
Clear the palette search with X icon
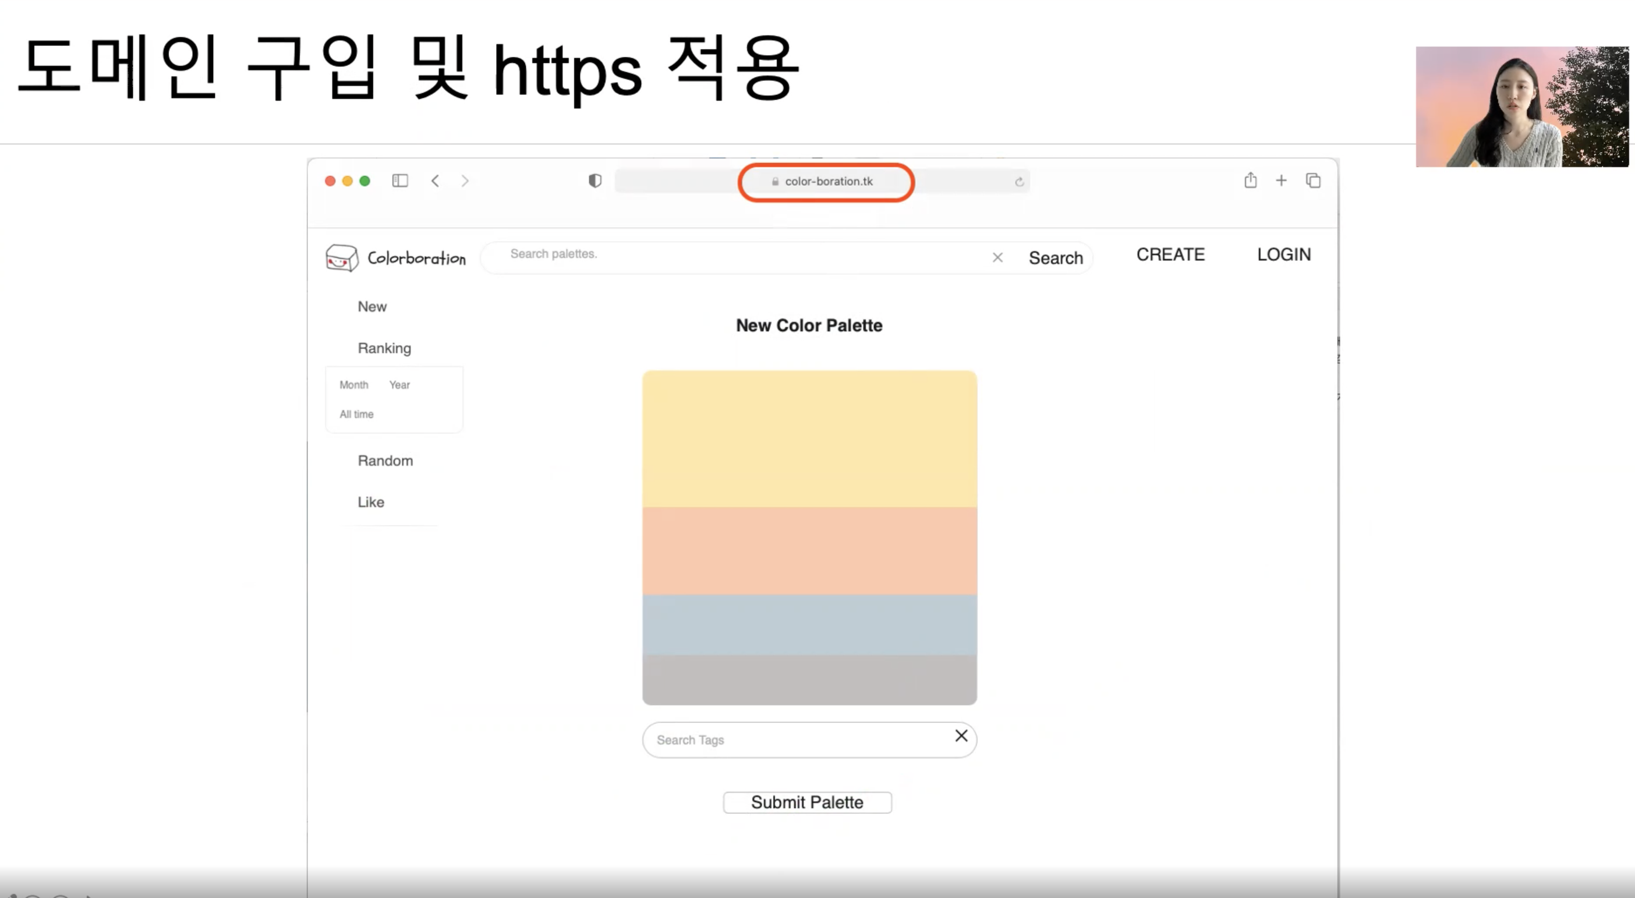[998, 257]
